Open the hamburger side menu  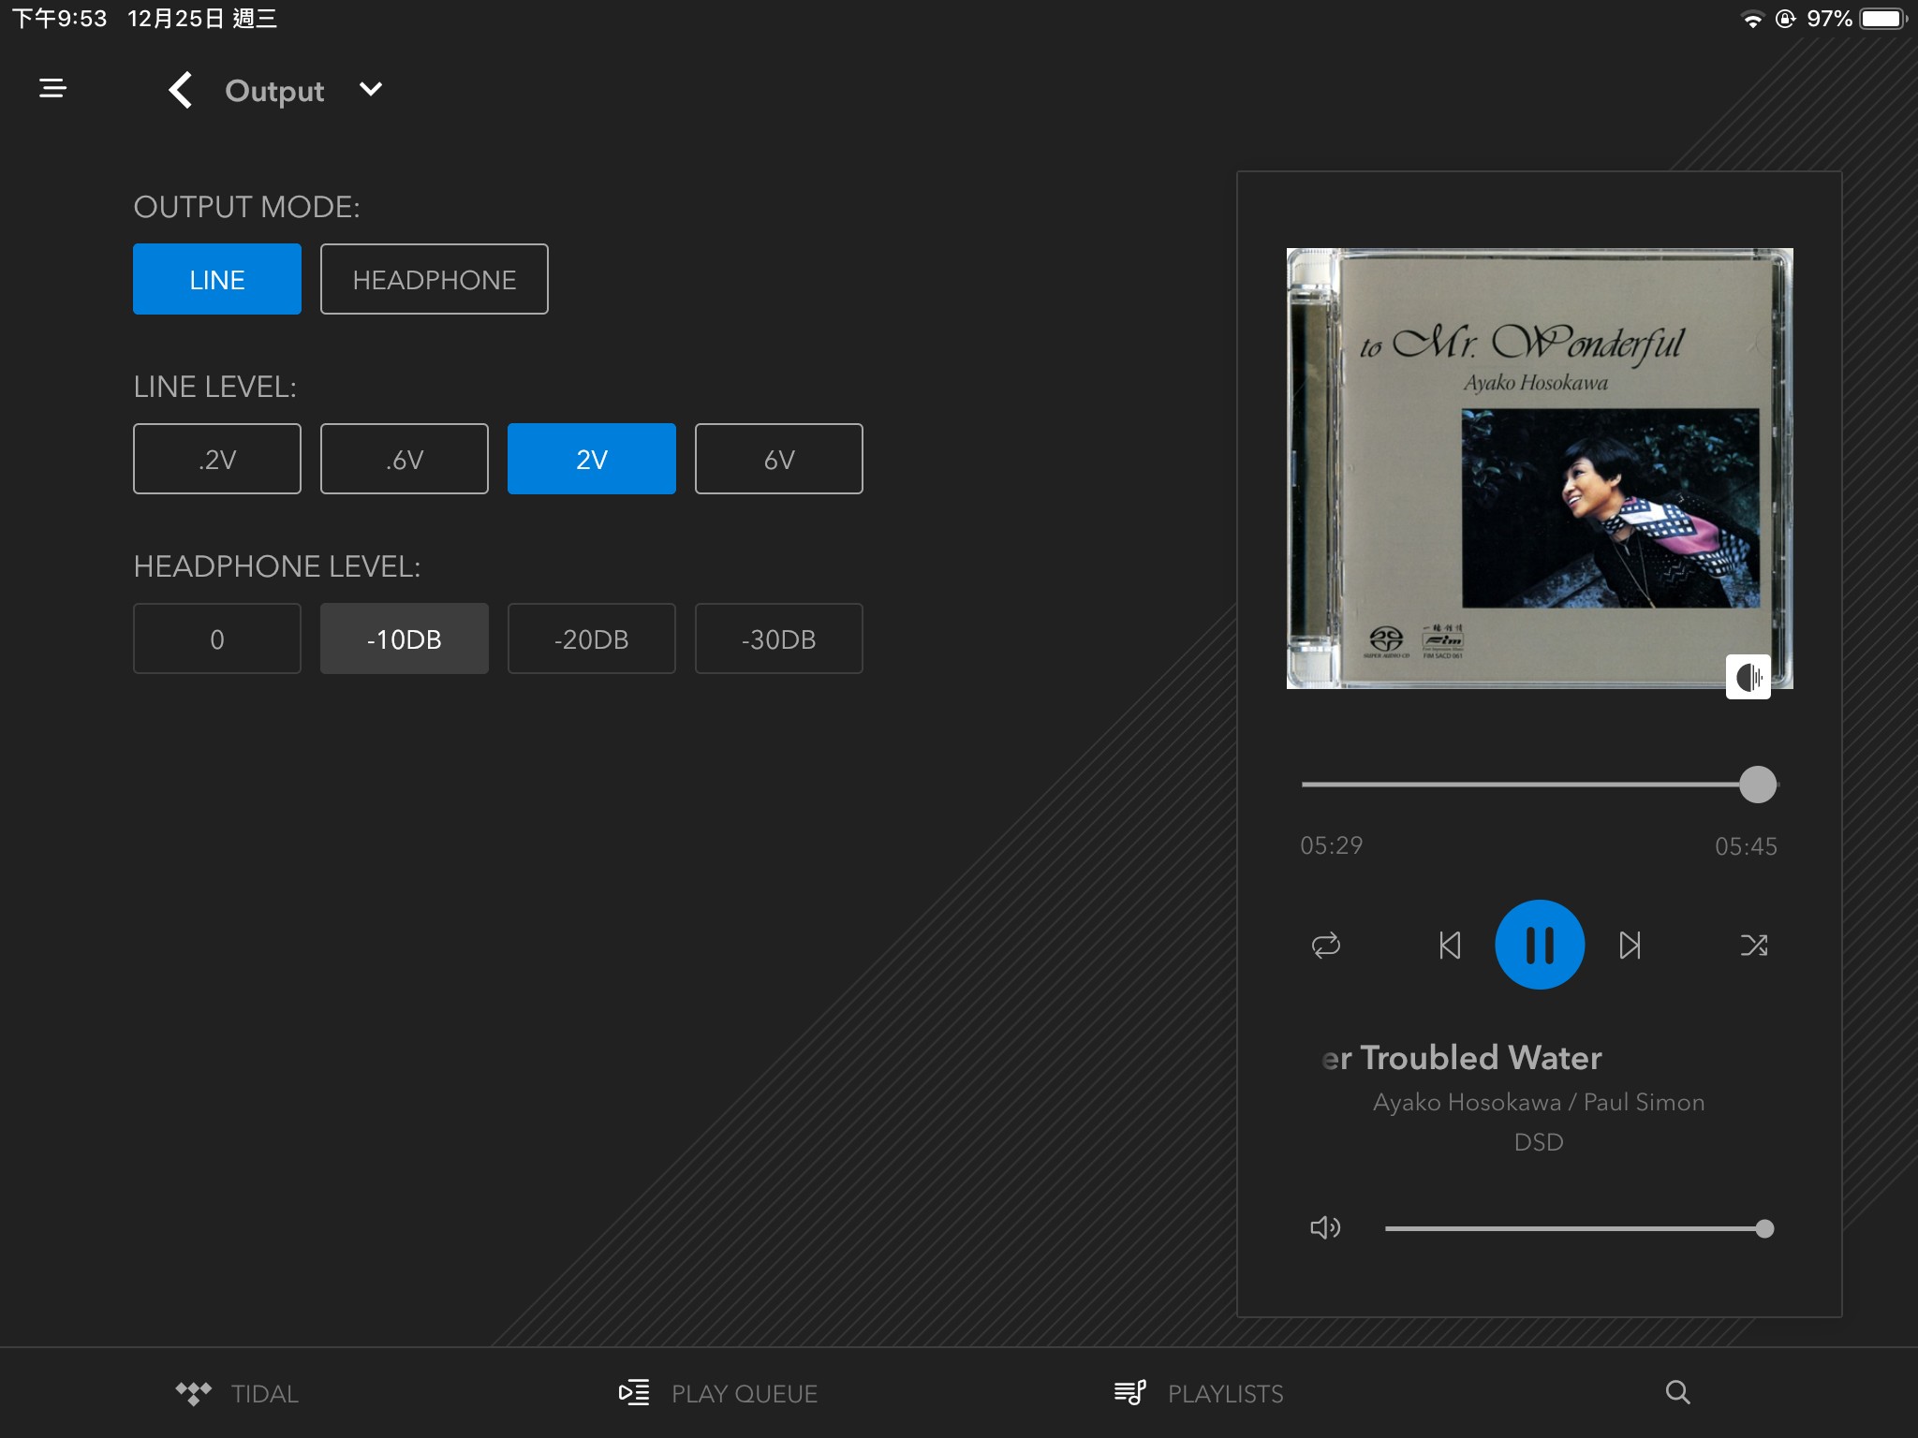(52, 88)
